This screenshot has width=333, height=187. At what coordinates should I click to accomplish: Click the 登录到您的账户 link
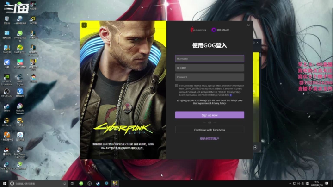[x=210, y=138]
